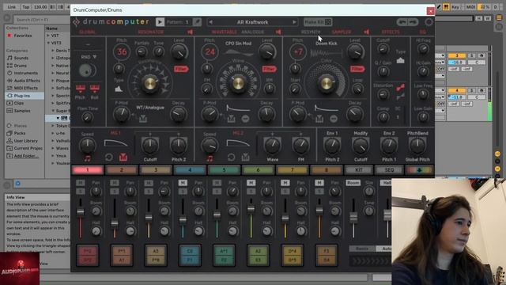This screenshot has width=506, height=285.
Task: Expand the VST folder in browser
Action: pyautogui.click(x=48, y=36)
